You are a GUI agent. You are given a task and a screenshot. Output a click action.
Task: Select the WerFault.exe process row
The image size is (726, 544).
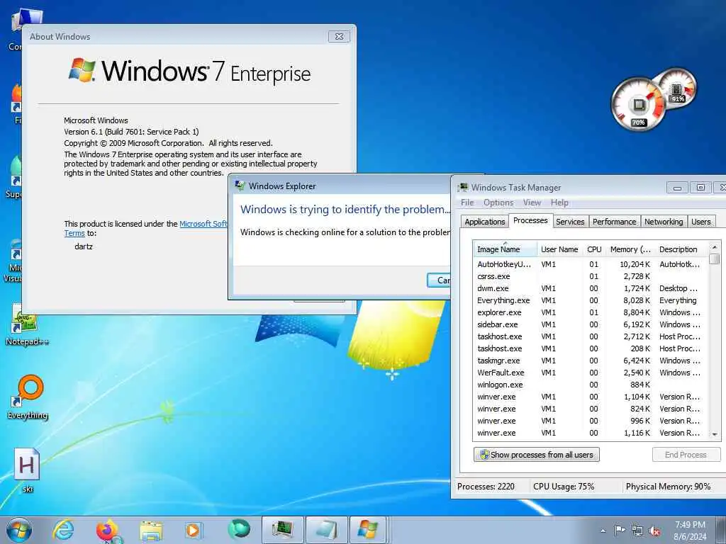pyautogui.click(x=591, y=373)
